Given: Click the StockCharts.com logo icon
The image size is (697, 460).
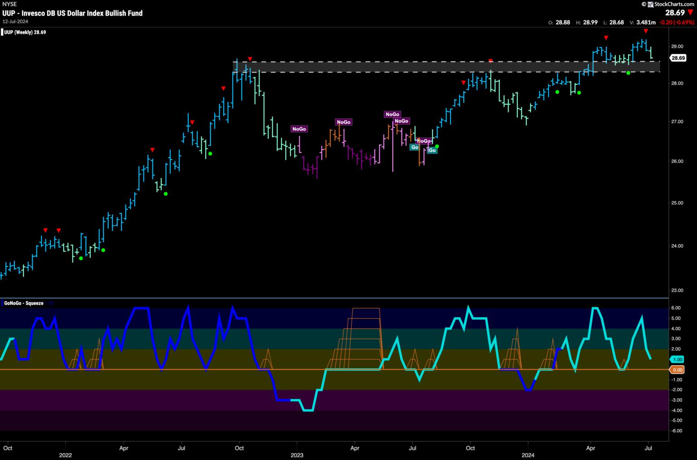Looking at the screenshot, I should tap(650, 4).
